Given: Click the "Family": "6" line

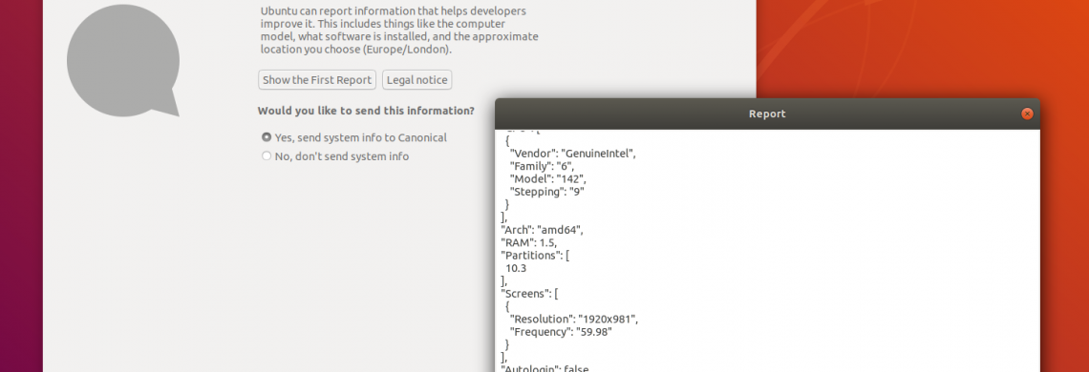Looking at the screenshot, I should click(x=542, y=166).
